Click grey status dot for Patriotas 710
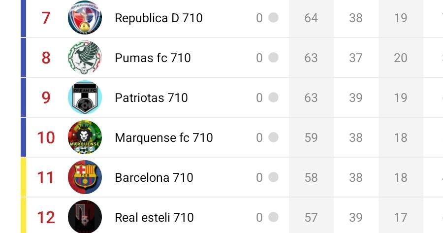 [x=273, y=98]
